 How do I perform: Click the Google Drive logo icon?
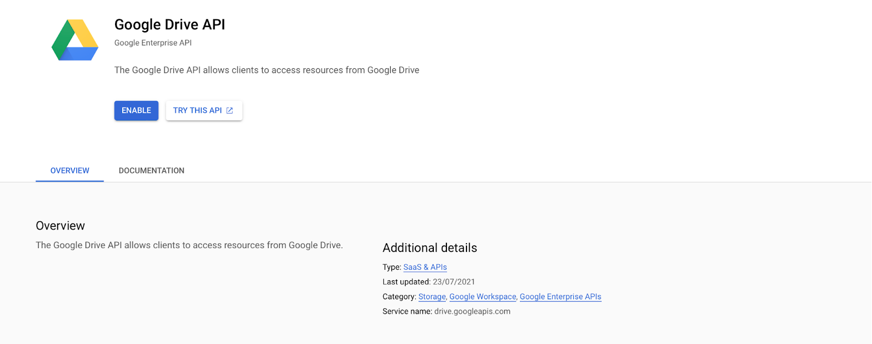coord(75,40)
